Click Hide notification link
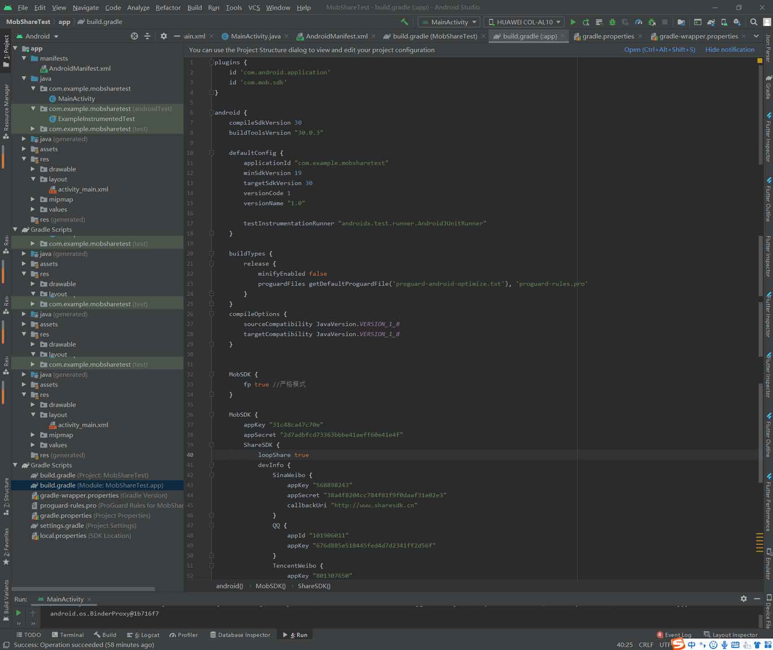Screen dimensions: 773x650 [730, 50]
